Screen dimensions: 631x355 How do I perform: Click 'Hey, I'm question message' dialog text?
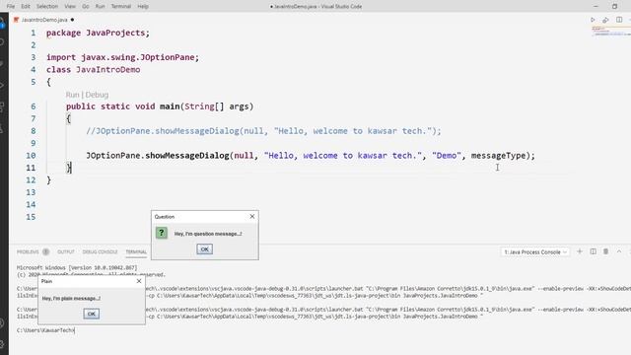pyautogui.click(x=208, y=234)
